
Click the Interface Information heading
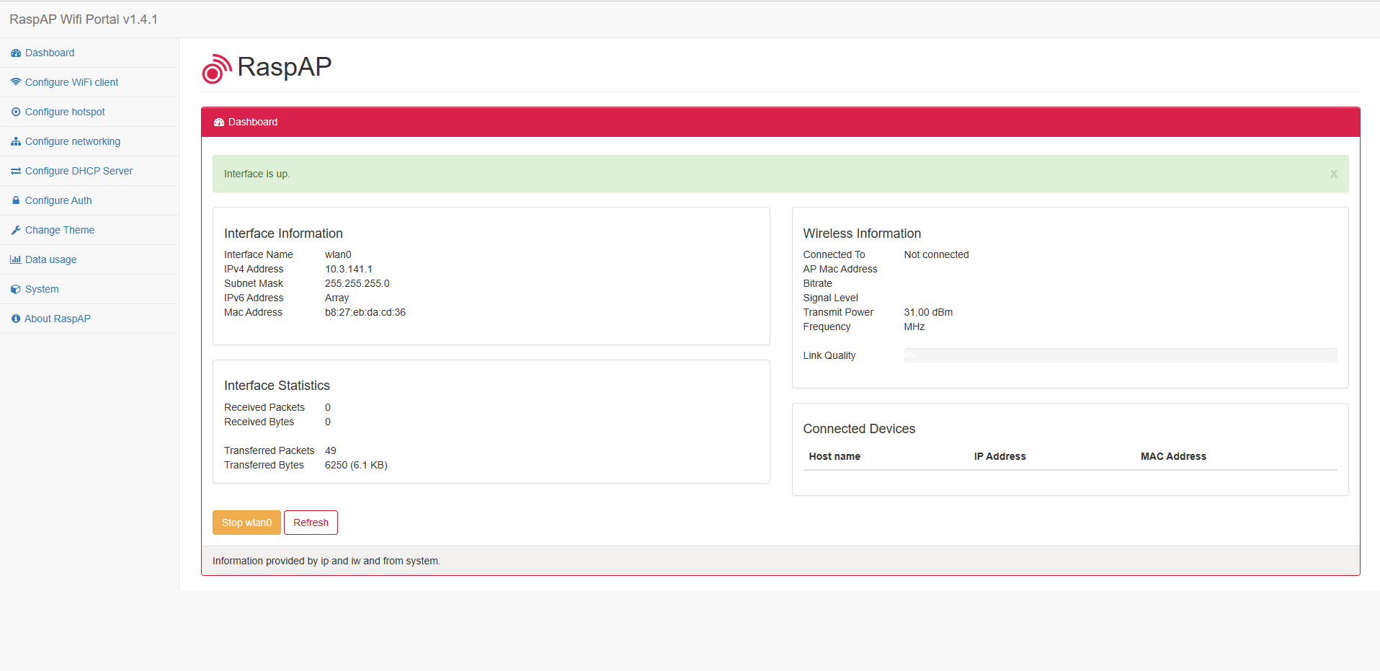(283, 234)
